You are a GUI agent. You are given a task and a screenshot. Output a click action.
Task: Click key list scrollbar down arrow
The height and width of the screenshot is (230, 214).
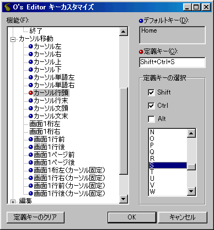pos(191,191)
